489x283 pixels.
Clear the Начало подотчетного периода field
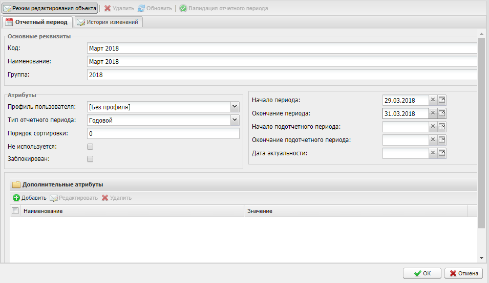[x=433, y=127]
